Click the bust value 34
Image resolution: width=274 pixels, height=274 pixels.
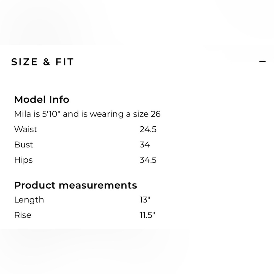(145, 145)
